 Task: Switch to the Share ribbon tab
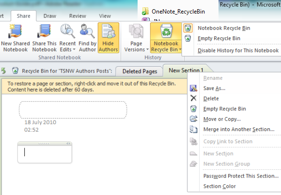tap(23, 16)
